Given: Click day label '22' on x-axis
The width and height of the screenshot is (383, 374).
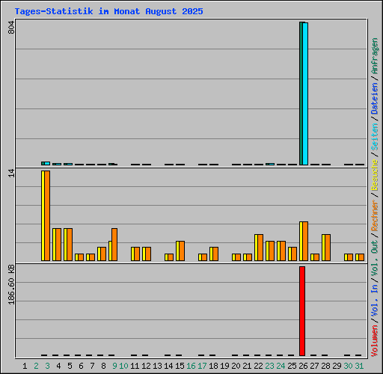Looking at the screenshot, I should tap(258, 366).
